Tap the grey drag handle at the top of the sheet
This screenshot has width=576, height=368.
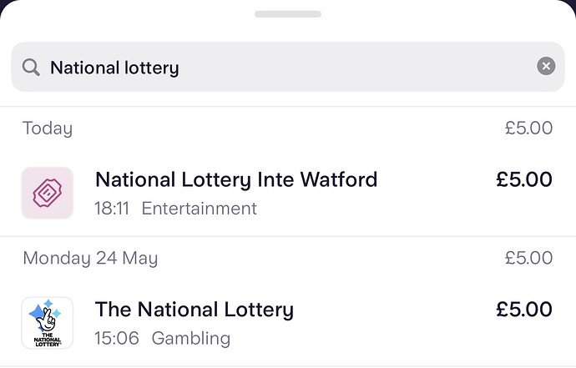tap(288, 14)
